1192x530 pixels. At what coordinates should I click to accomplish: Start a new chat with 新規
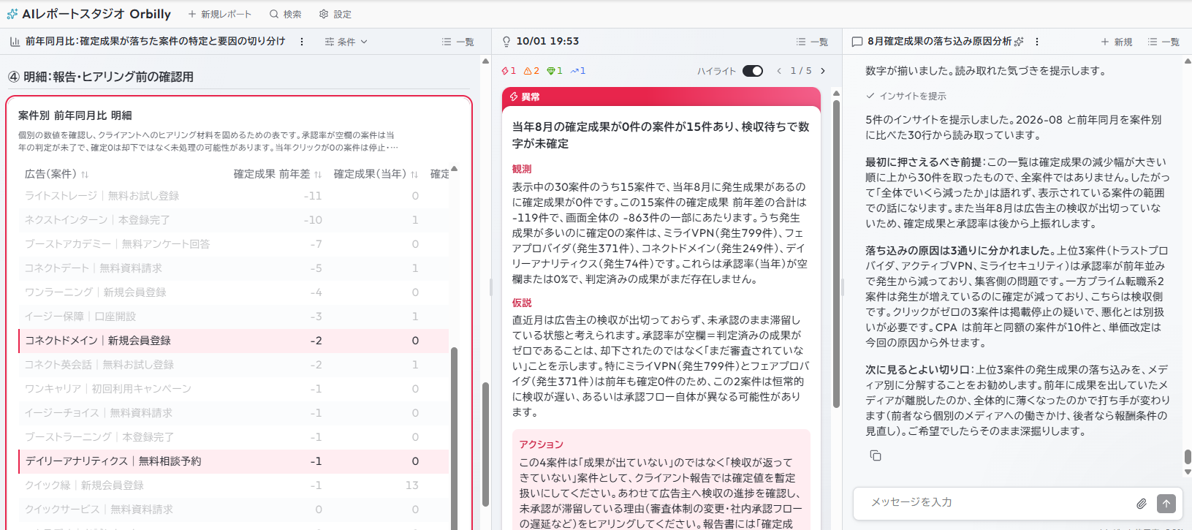point(1117,42)
